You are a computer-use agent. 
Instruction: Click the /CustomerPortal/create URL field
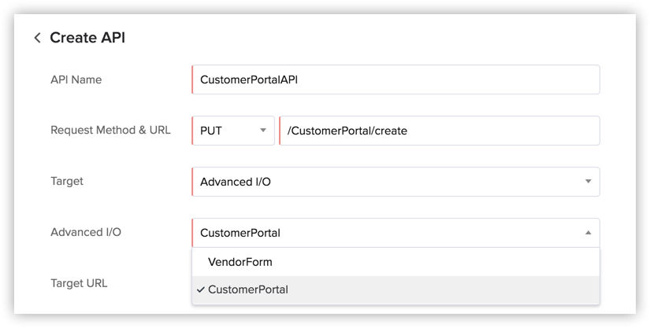[437, 131]
